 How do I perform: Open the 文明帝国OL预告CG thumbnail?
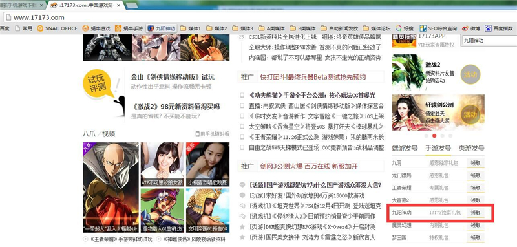(x=207, y=211)
